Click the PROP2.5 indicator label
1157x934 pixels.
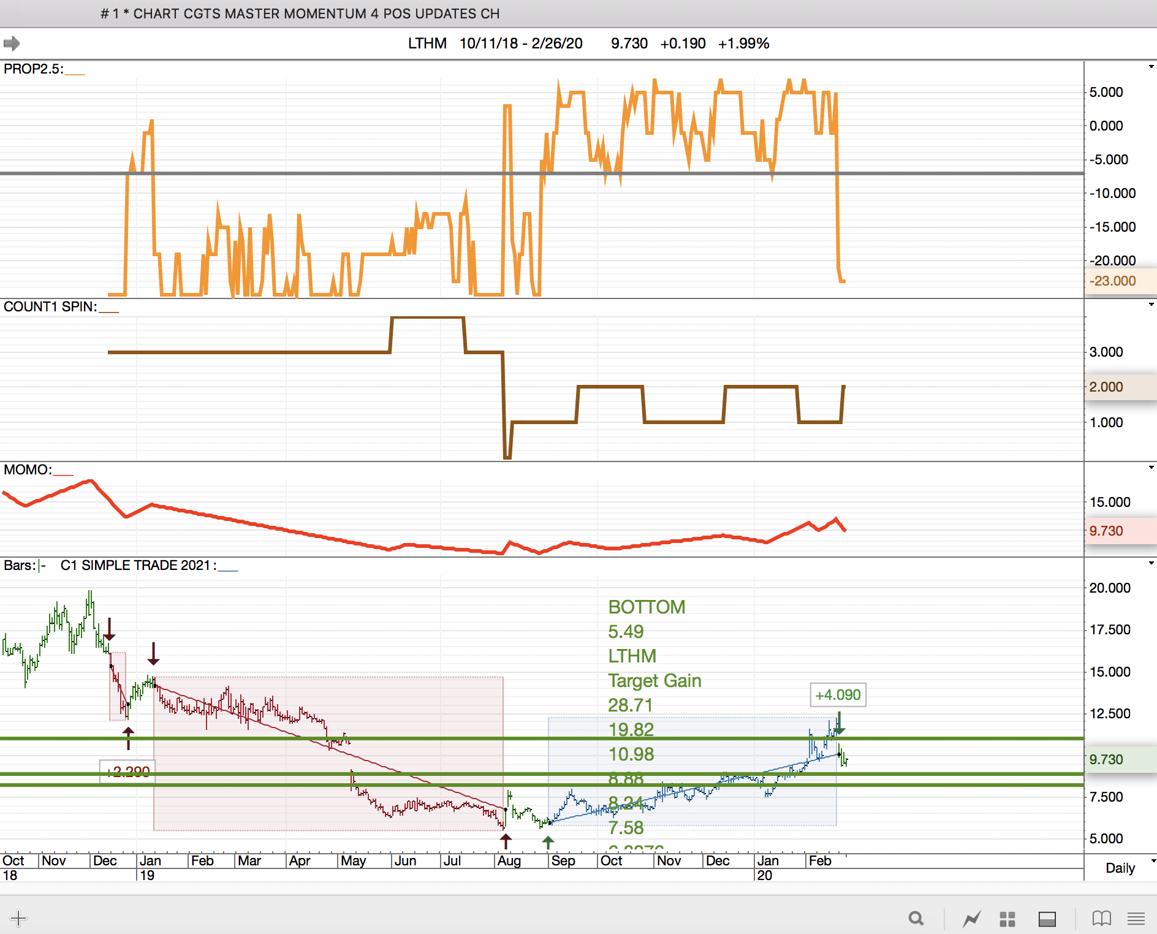point(33,69)
